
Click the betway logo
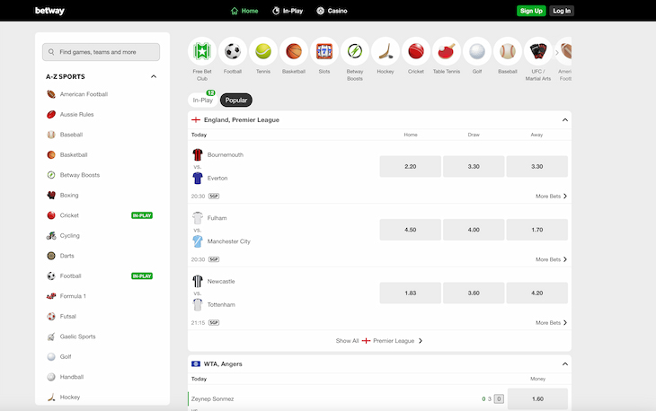[49, 11]
